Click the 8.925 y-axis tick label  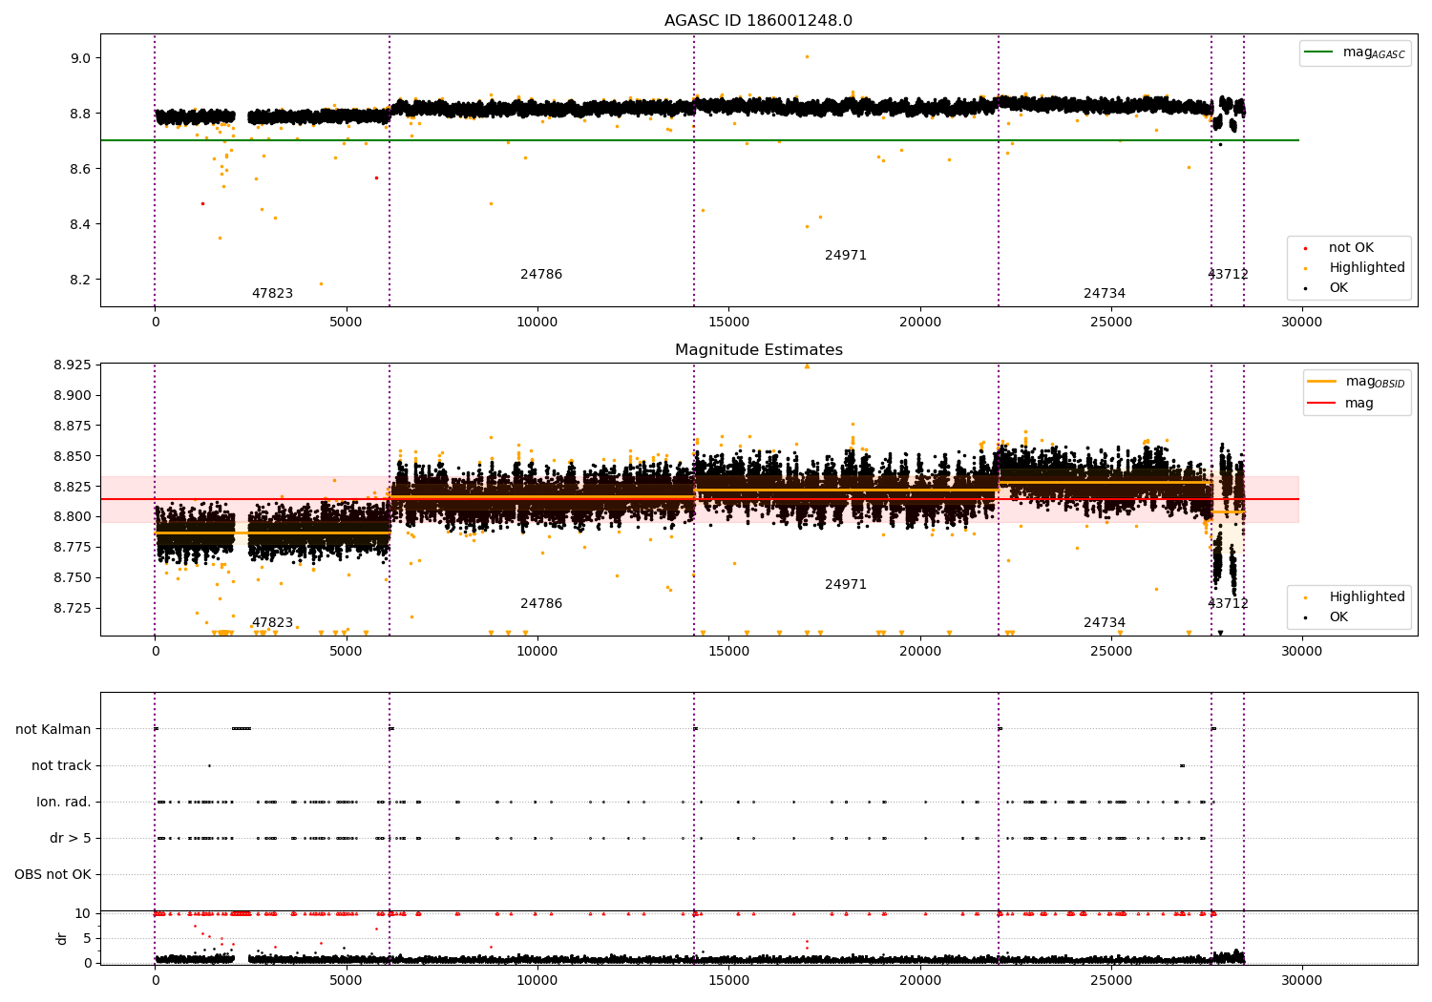(x=73, y=365)
